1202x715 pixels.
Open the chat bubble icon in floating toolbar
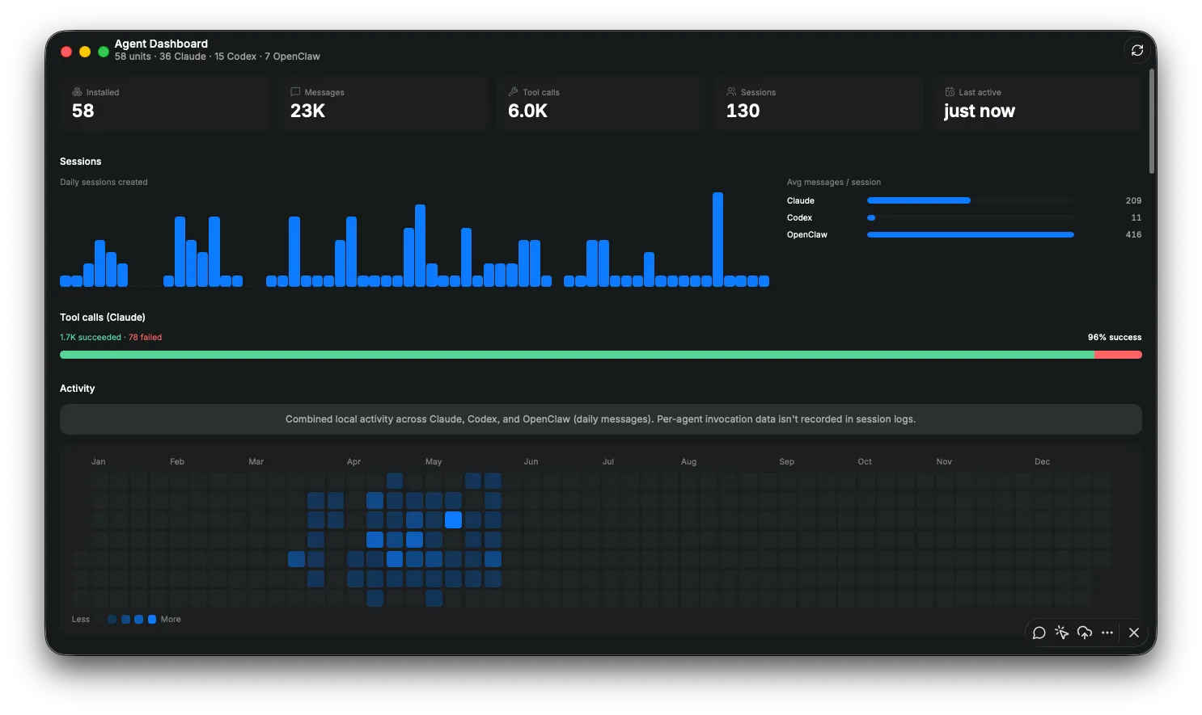[1039, 633]
